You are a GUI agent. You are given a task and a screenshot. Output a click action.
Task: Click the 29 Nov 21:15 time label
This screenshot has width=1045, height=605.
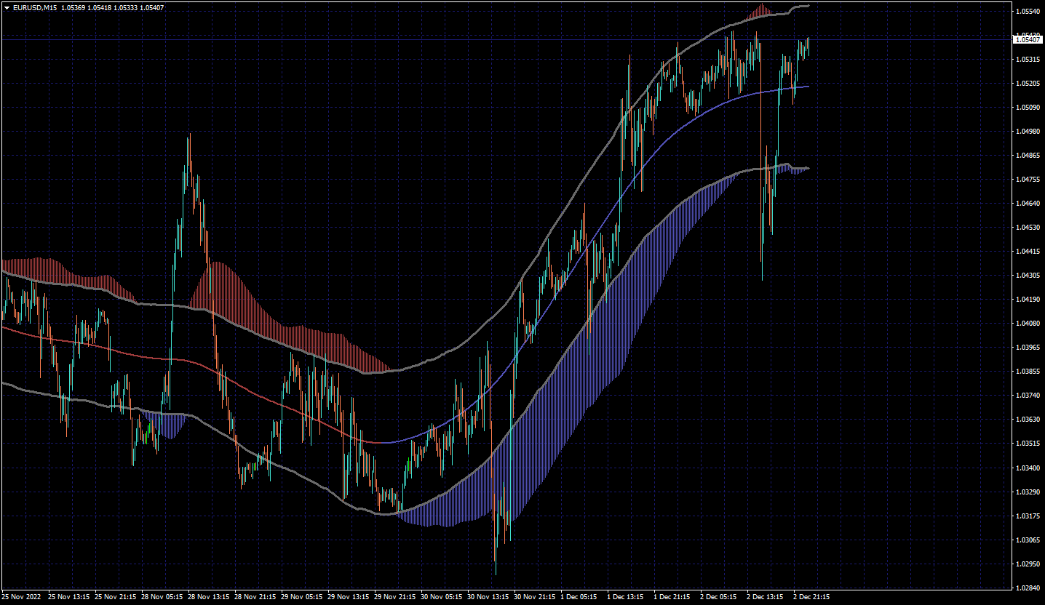point(394,597)
